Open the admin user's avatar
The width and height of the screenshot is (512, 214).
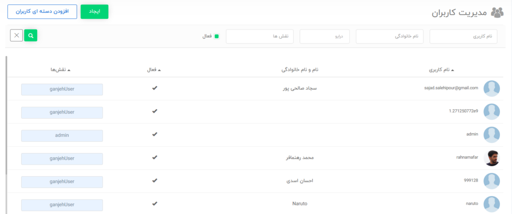(491, 135)
